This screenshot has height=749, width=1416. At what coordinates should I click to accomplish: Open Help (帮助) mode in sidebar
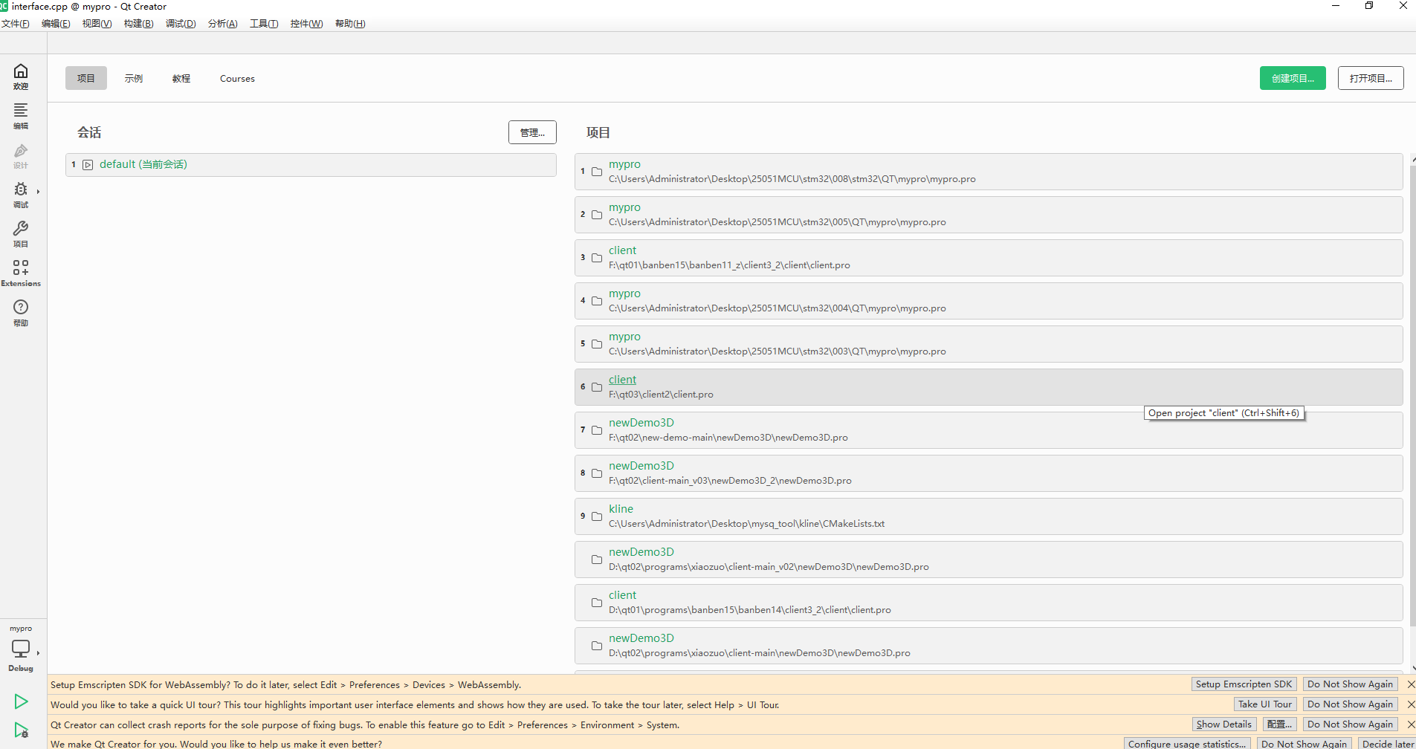(x=21, y=313)
